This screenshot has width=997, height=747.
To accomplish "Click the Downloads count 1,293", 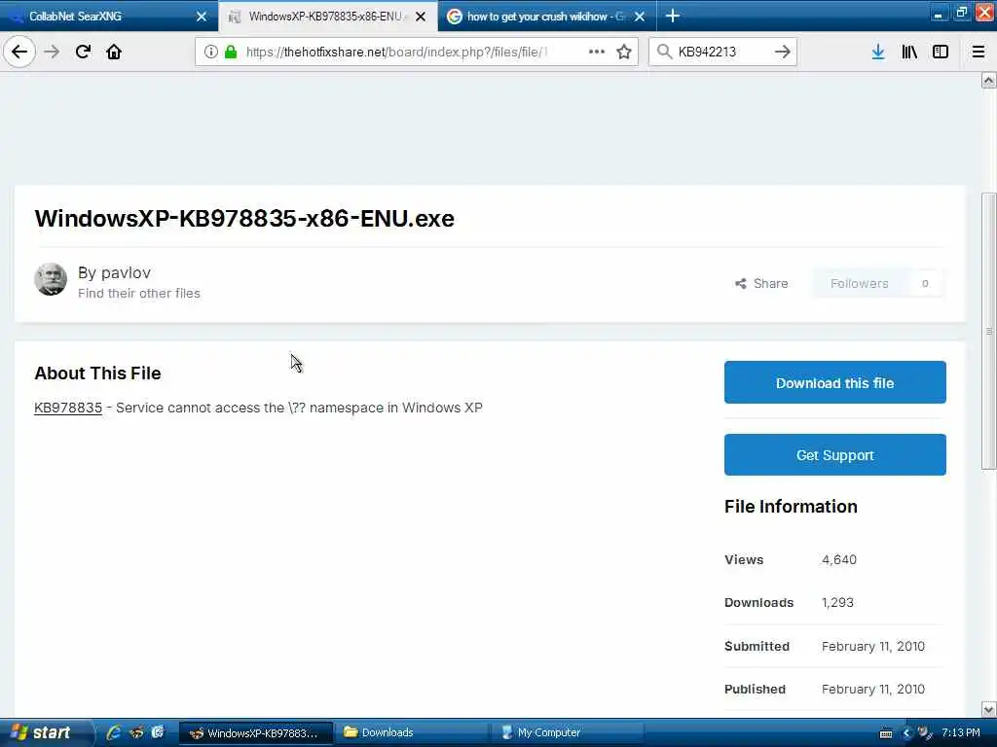I will (837, 602).
